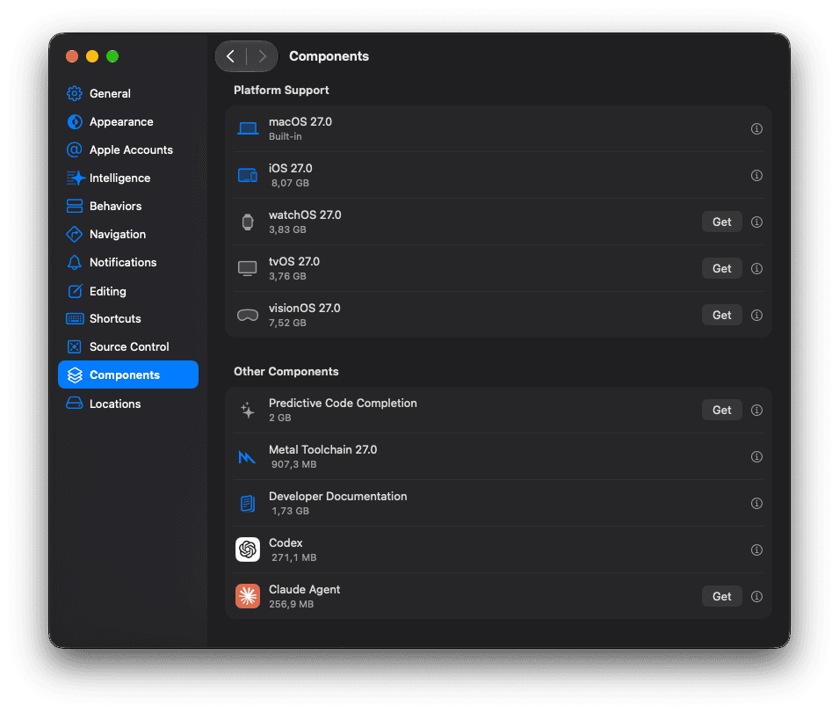Show info for Metal Toolchain 27.0

(756, 456)
